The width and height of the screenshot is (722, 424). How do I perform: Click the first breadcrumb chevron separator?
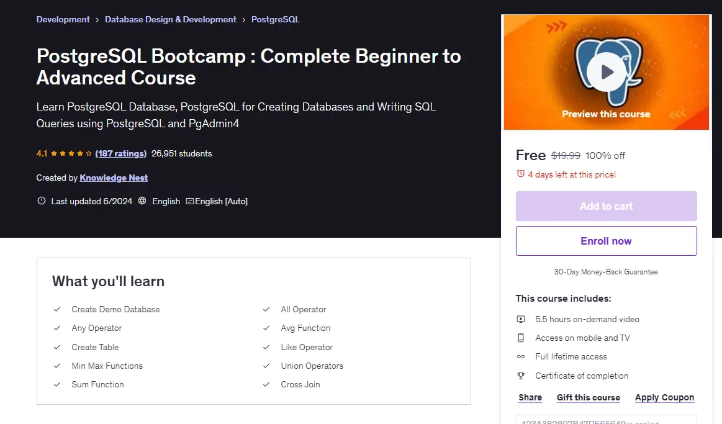point(97,20)
